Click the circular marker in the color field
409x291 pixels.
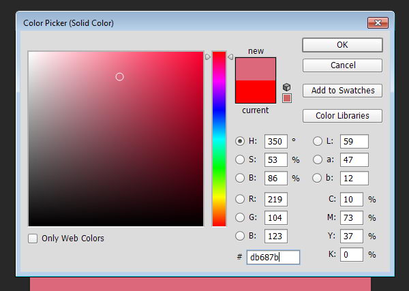(120, 77)
